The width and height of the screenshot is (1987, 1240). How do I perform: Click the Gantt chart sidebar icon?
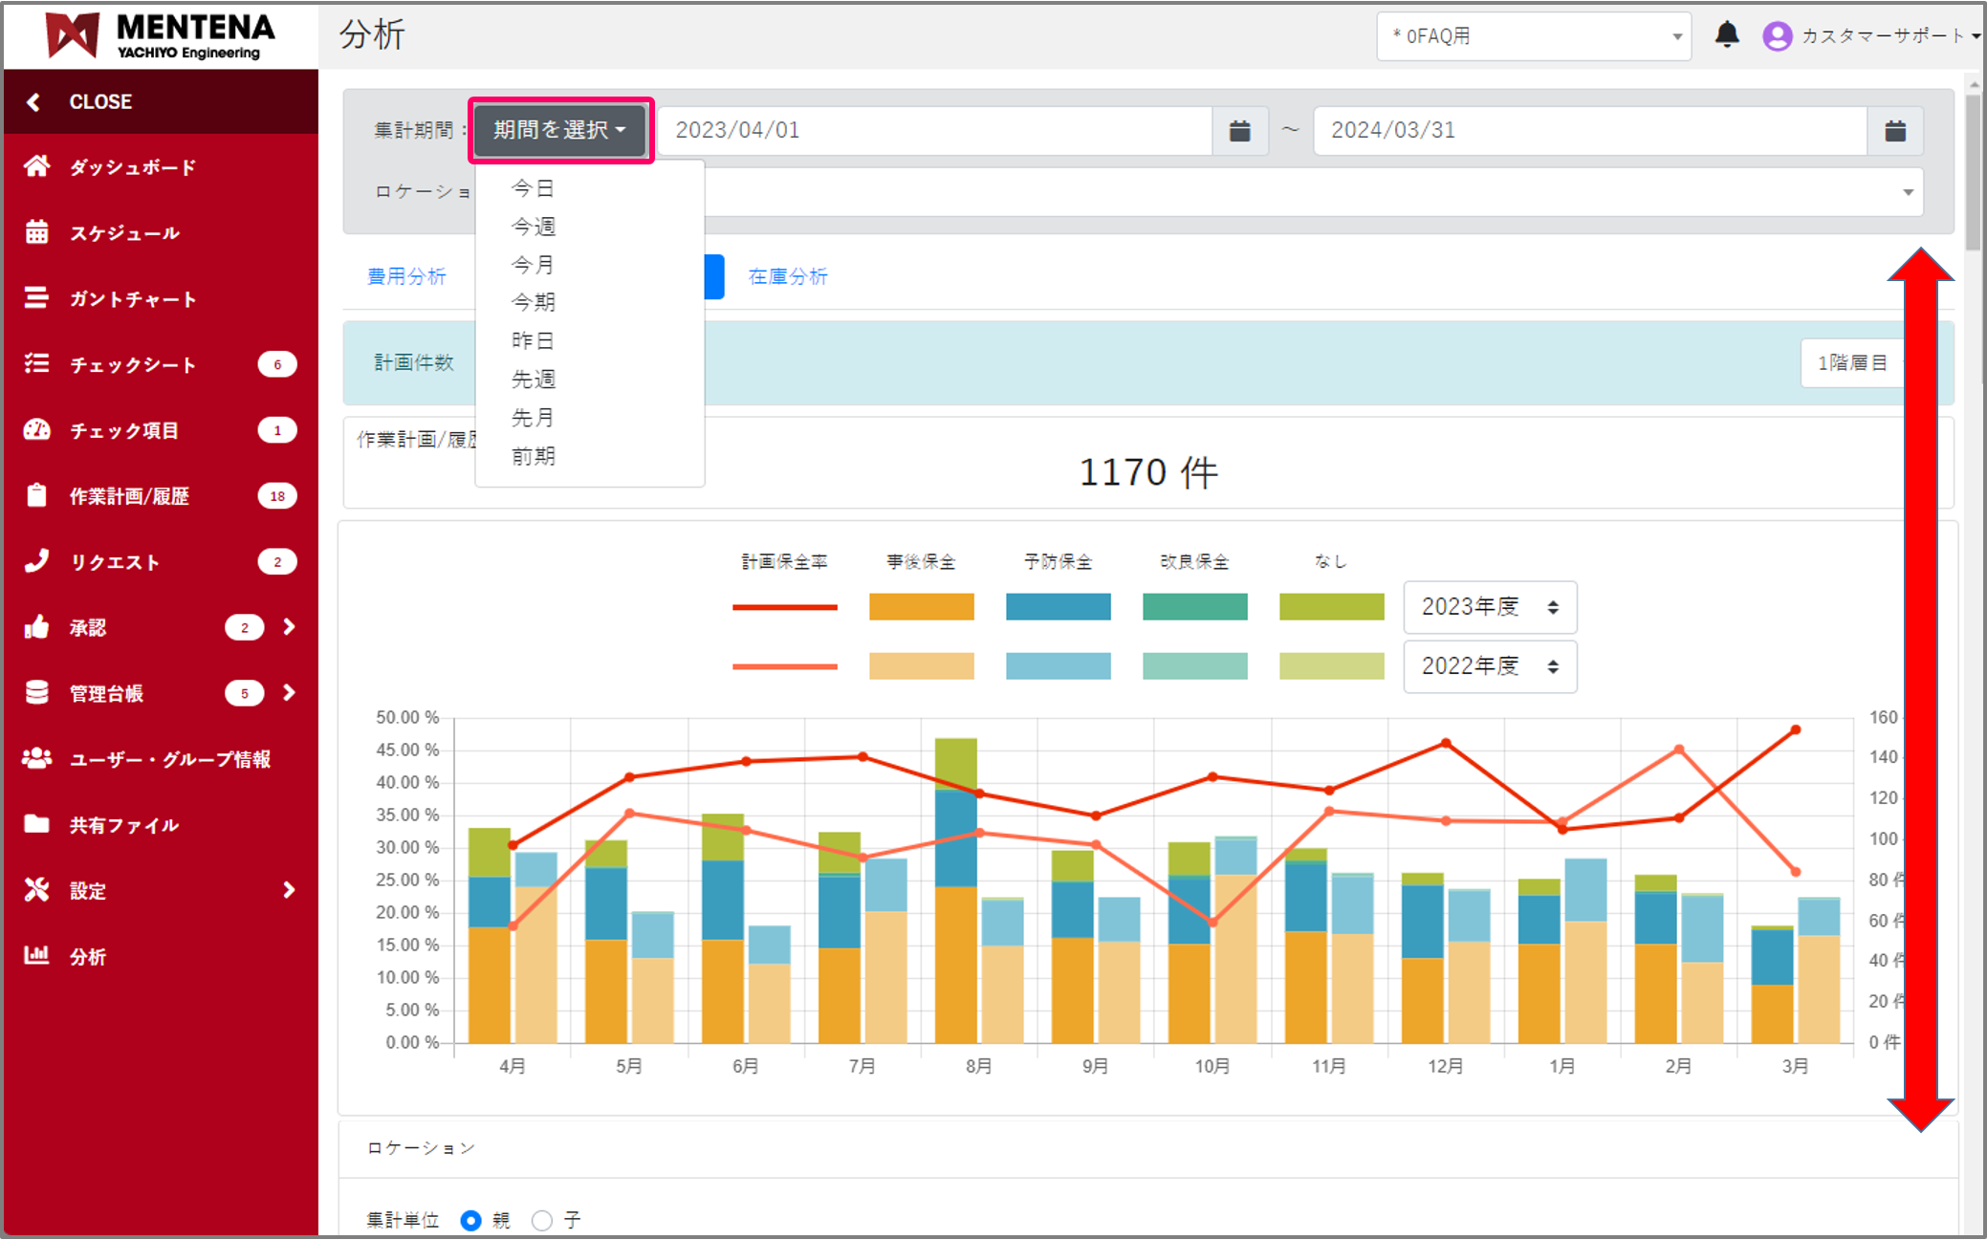pos(36,298)
